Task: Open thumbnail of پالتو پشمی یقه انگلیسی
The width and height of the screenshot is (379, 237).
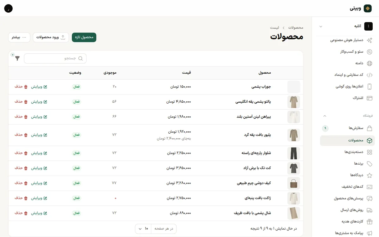Action: click(x=294, y=102)
